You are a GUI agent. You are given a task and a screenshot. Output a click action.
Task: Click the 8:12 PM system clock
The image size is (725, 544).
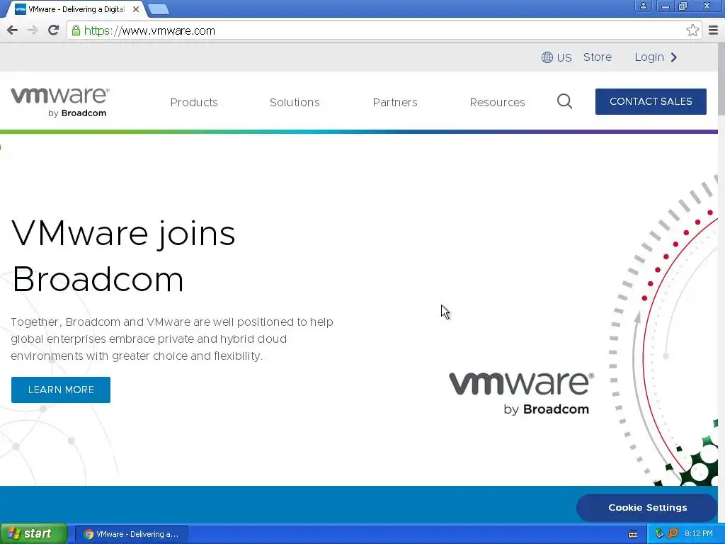click(x=698, y=533)
